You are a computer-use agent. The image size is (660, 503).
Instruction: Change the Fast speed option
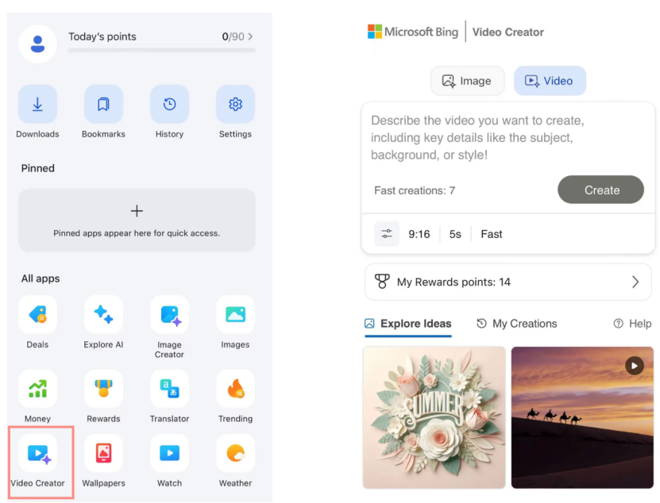[x=491, y=234]
